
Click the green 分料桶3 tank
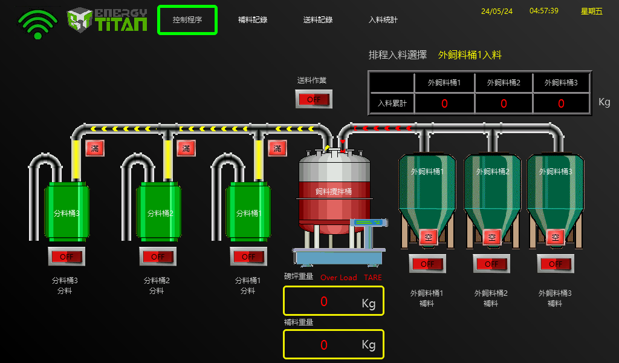(x=66, y=212)
